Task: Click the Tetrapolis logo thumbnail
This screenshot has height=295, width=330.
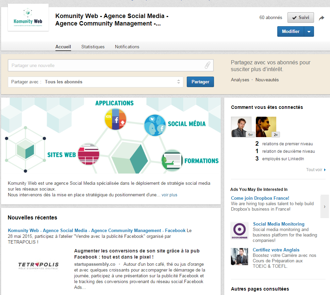Action: coord(38,265)
